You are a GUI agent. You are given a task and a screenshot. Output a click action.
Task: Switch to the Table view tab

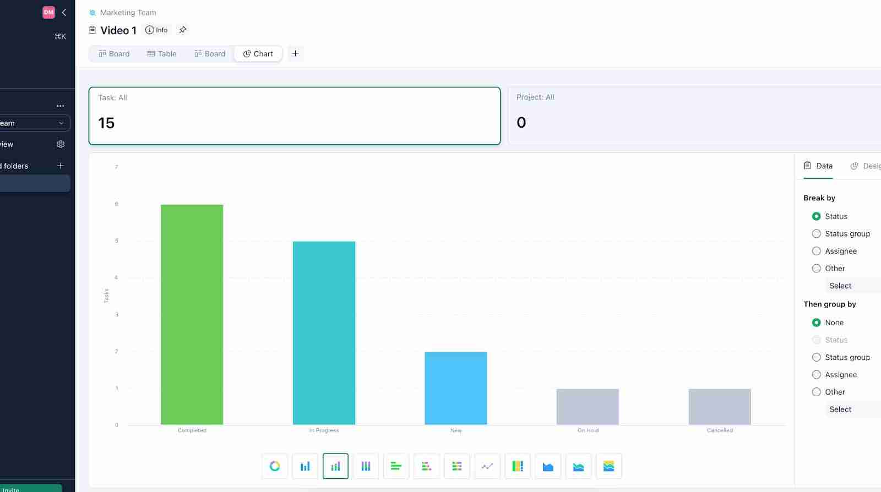pyautogui.click(x=162, y=53)
